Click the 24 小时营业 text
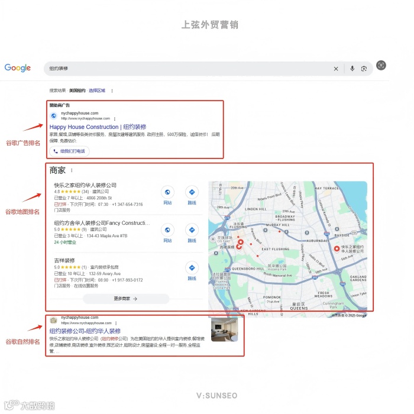The height and width of the screenshot is (414, 414). click(x=65, y=242)
